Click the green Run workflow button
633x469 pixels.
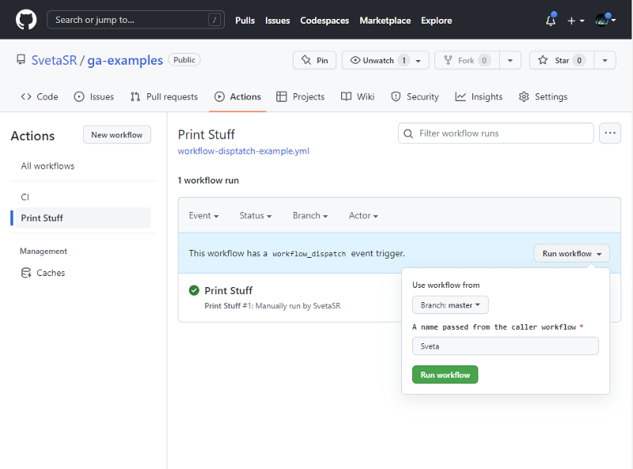click(x=445, y=375)
